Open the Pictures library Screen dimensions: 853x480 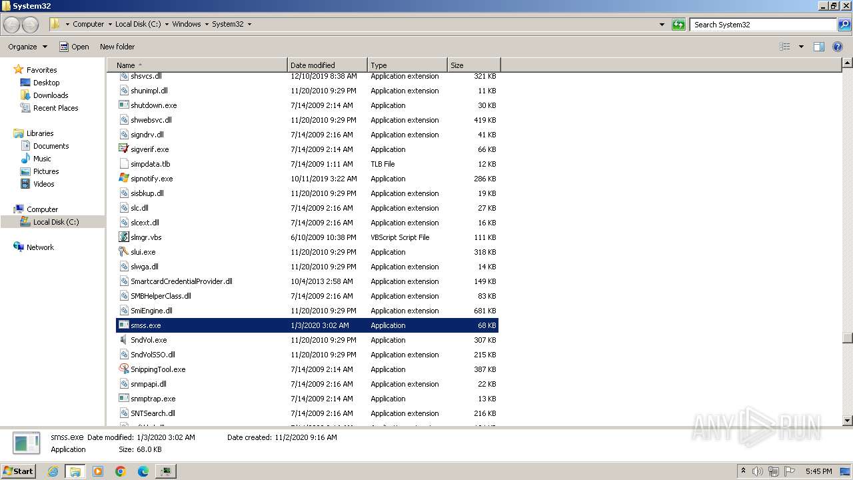[46, 171]
